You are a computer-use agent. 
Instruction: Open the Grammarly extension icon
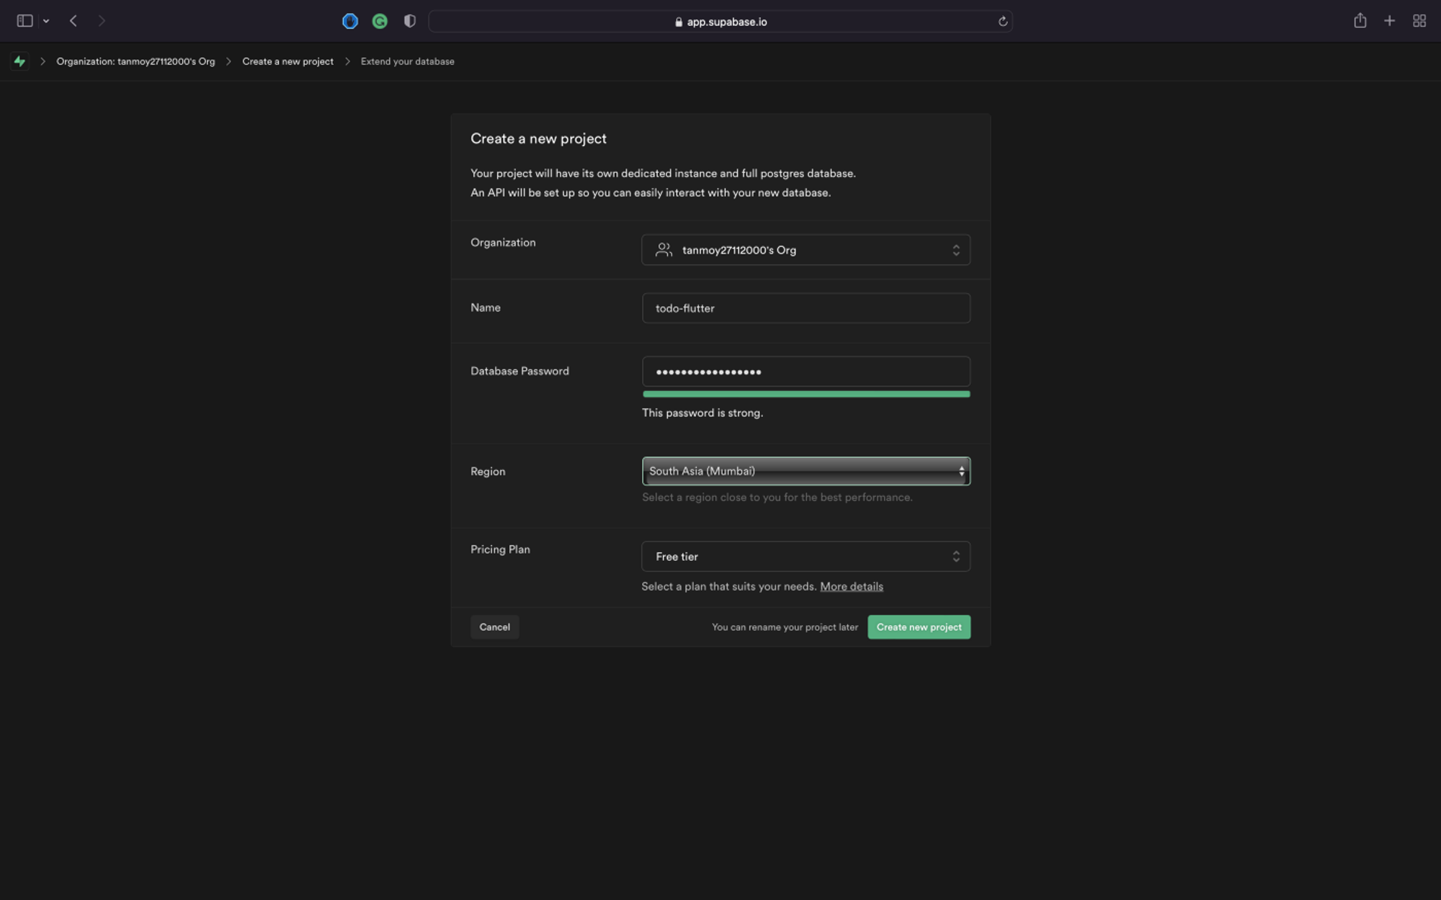(380, 22)
